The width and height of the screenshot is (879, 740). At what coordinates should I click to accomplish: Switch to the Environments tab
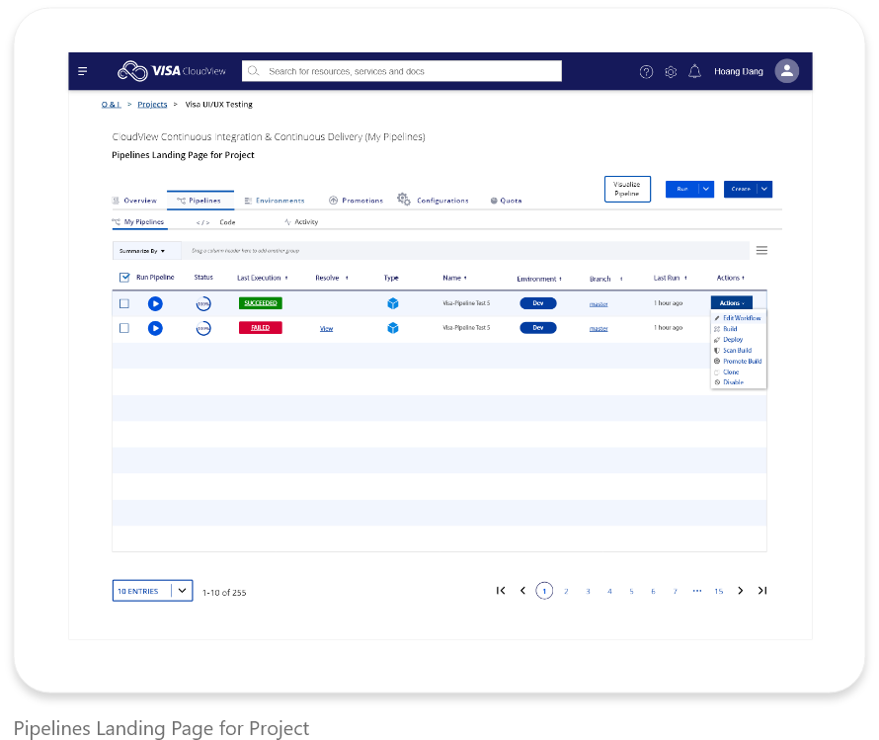pyautogui.click(x=275, y=201)
